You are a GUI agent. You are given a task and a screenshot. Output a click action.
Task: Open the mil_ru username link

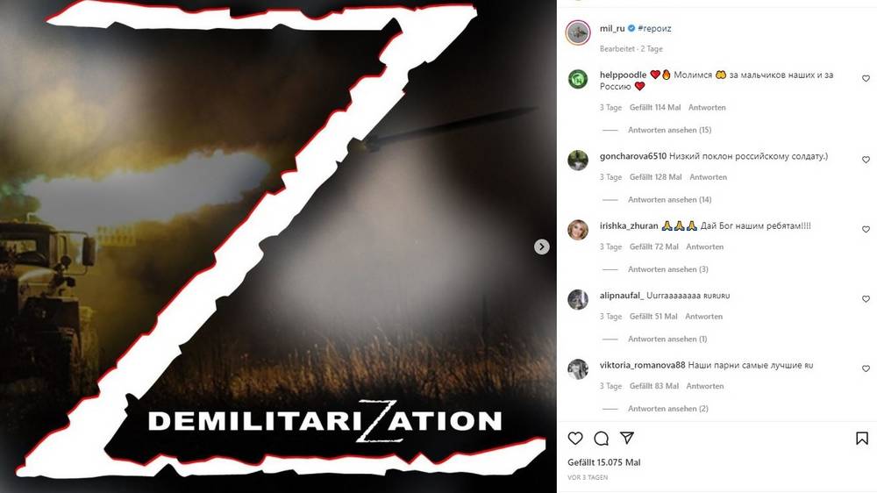[x=612, y=29]
